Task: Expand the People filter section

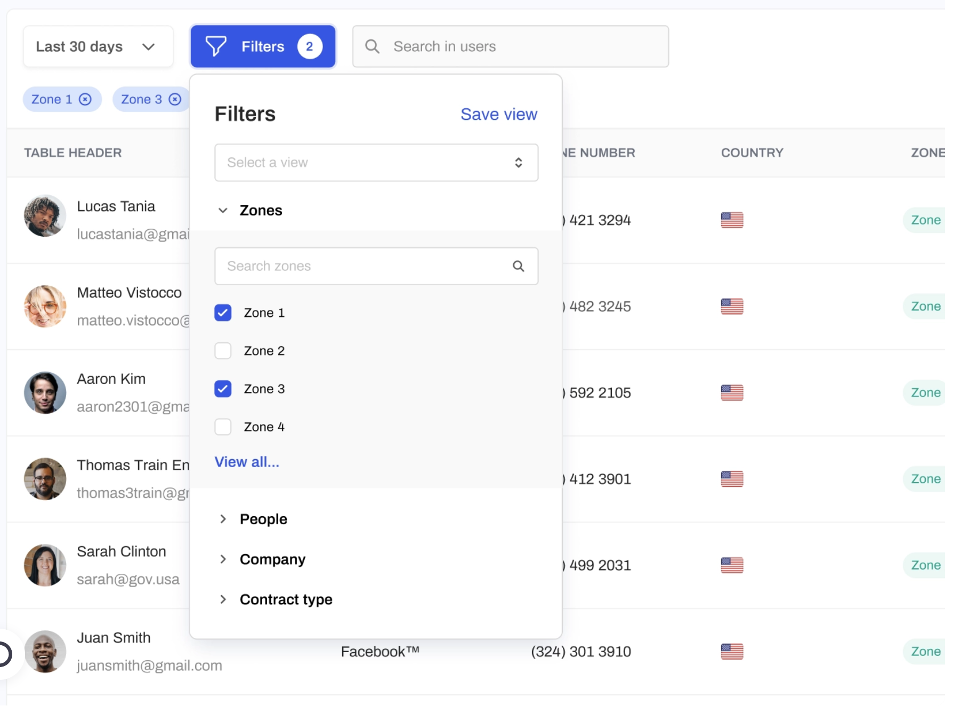Action: [223, 519]
